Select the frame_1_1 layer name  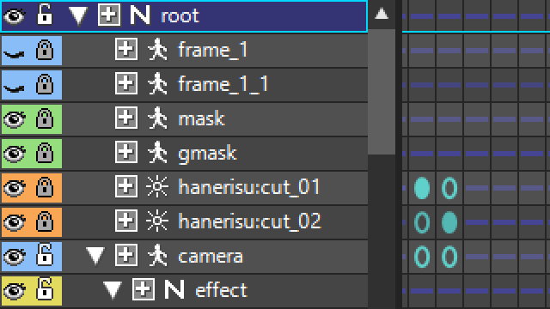[223, 84]
